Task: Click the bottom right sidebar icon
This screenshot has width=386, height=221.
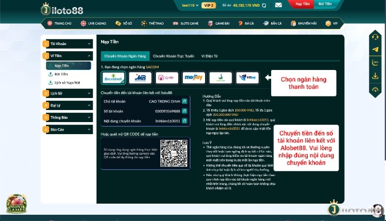Action: click(x=375, y=89)
